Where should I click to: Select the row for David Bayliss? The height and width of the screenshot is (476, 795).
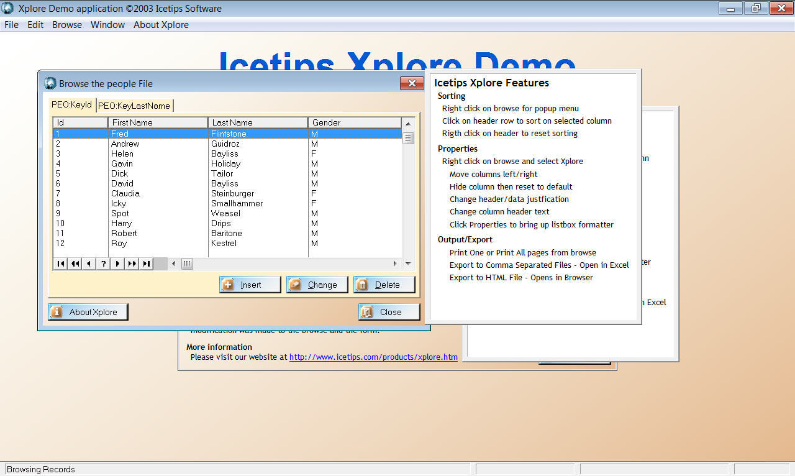pos(227,183)
